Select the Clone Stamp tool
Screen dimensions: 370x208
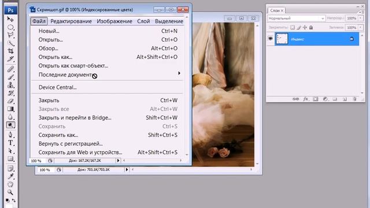(x=10, y=85)
